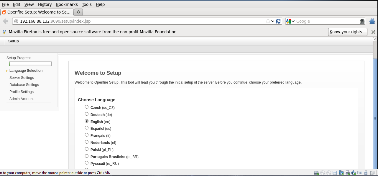Dismiss the Mozilla info bar
378x176 pixels.
click(373, 32)
